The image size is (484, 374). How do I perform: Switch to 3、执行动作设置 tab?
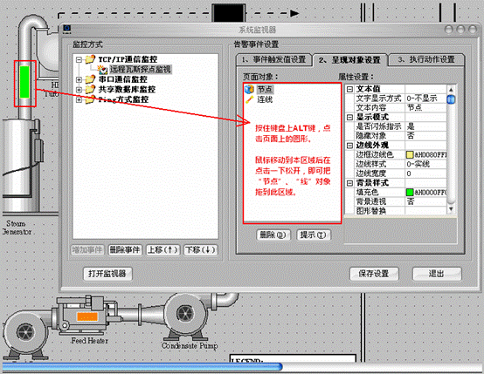click(426, 60)
